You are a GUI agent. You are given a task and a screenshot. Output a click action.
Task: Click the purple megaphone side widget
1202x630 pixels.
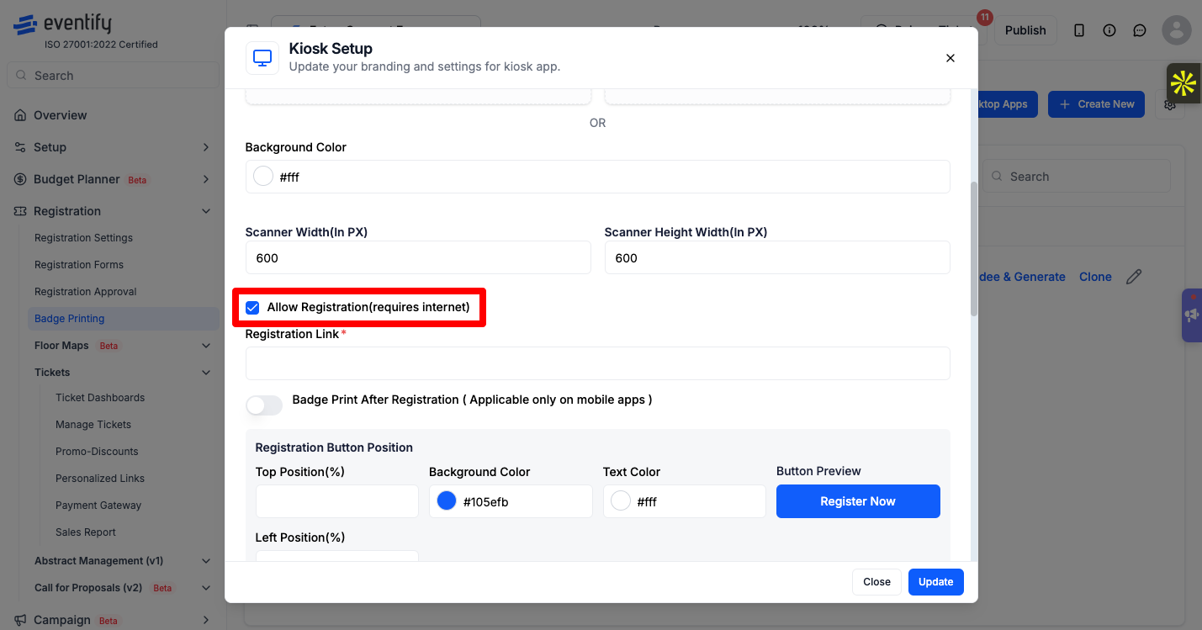click(x=1192, y=315)
